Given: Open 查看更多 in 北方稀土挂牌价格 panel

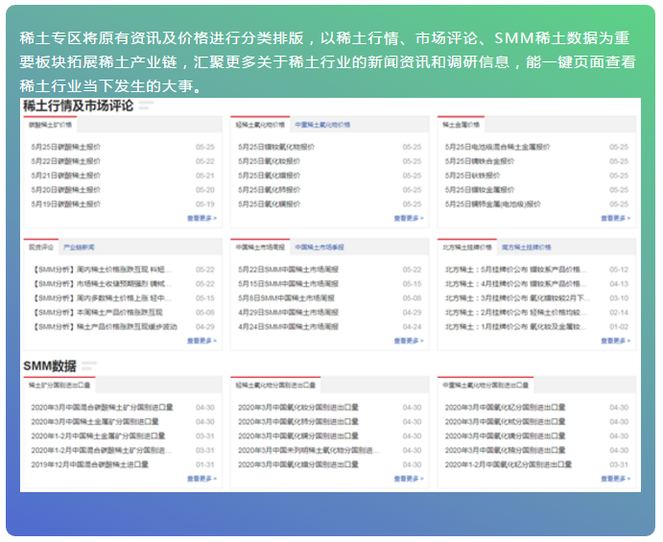Looking at the screenshot, I should point(615,341).
